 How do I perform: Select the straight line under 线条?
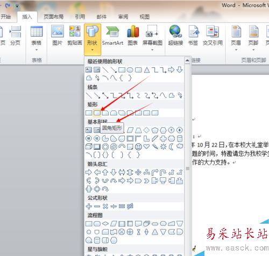(89, 95)
